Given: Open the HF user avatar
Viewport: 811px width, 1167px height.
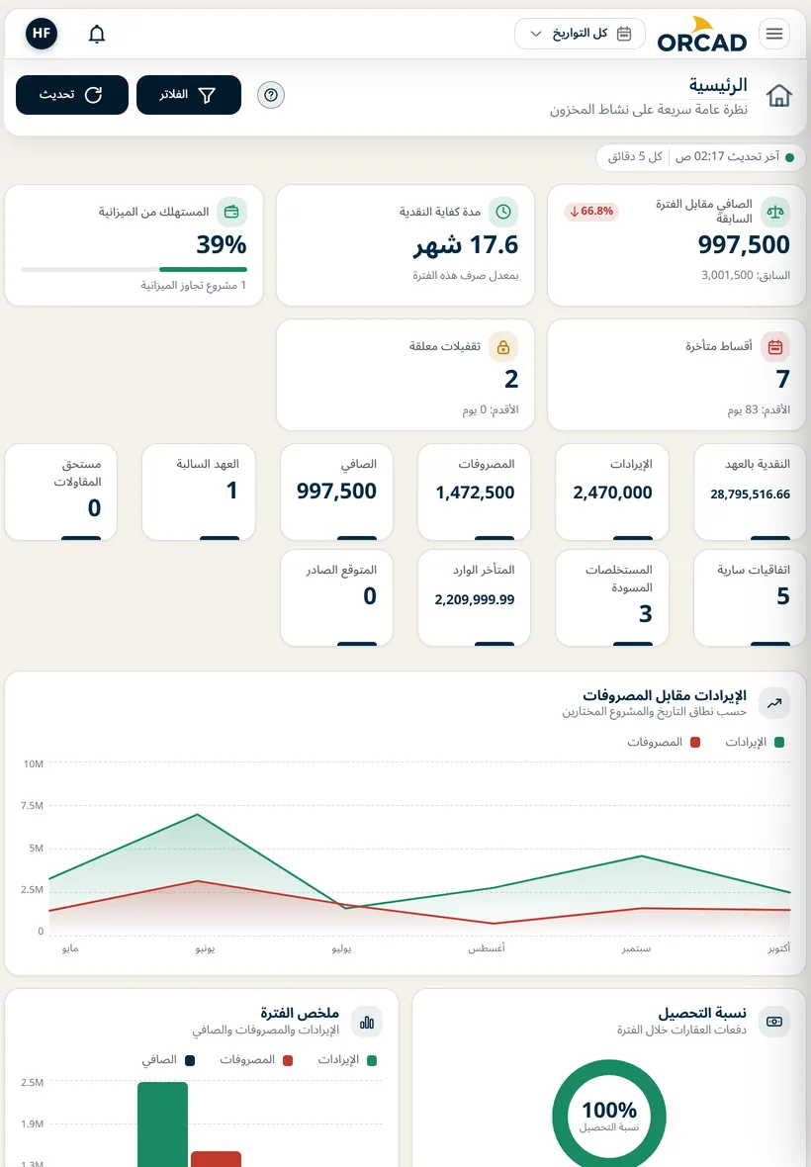Looking at the screenshot, I should (x=42, y=34).
